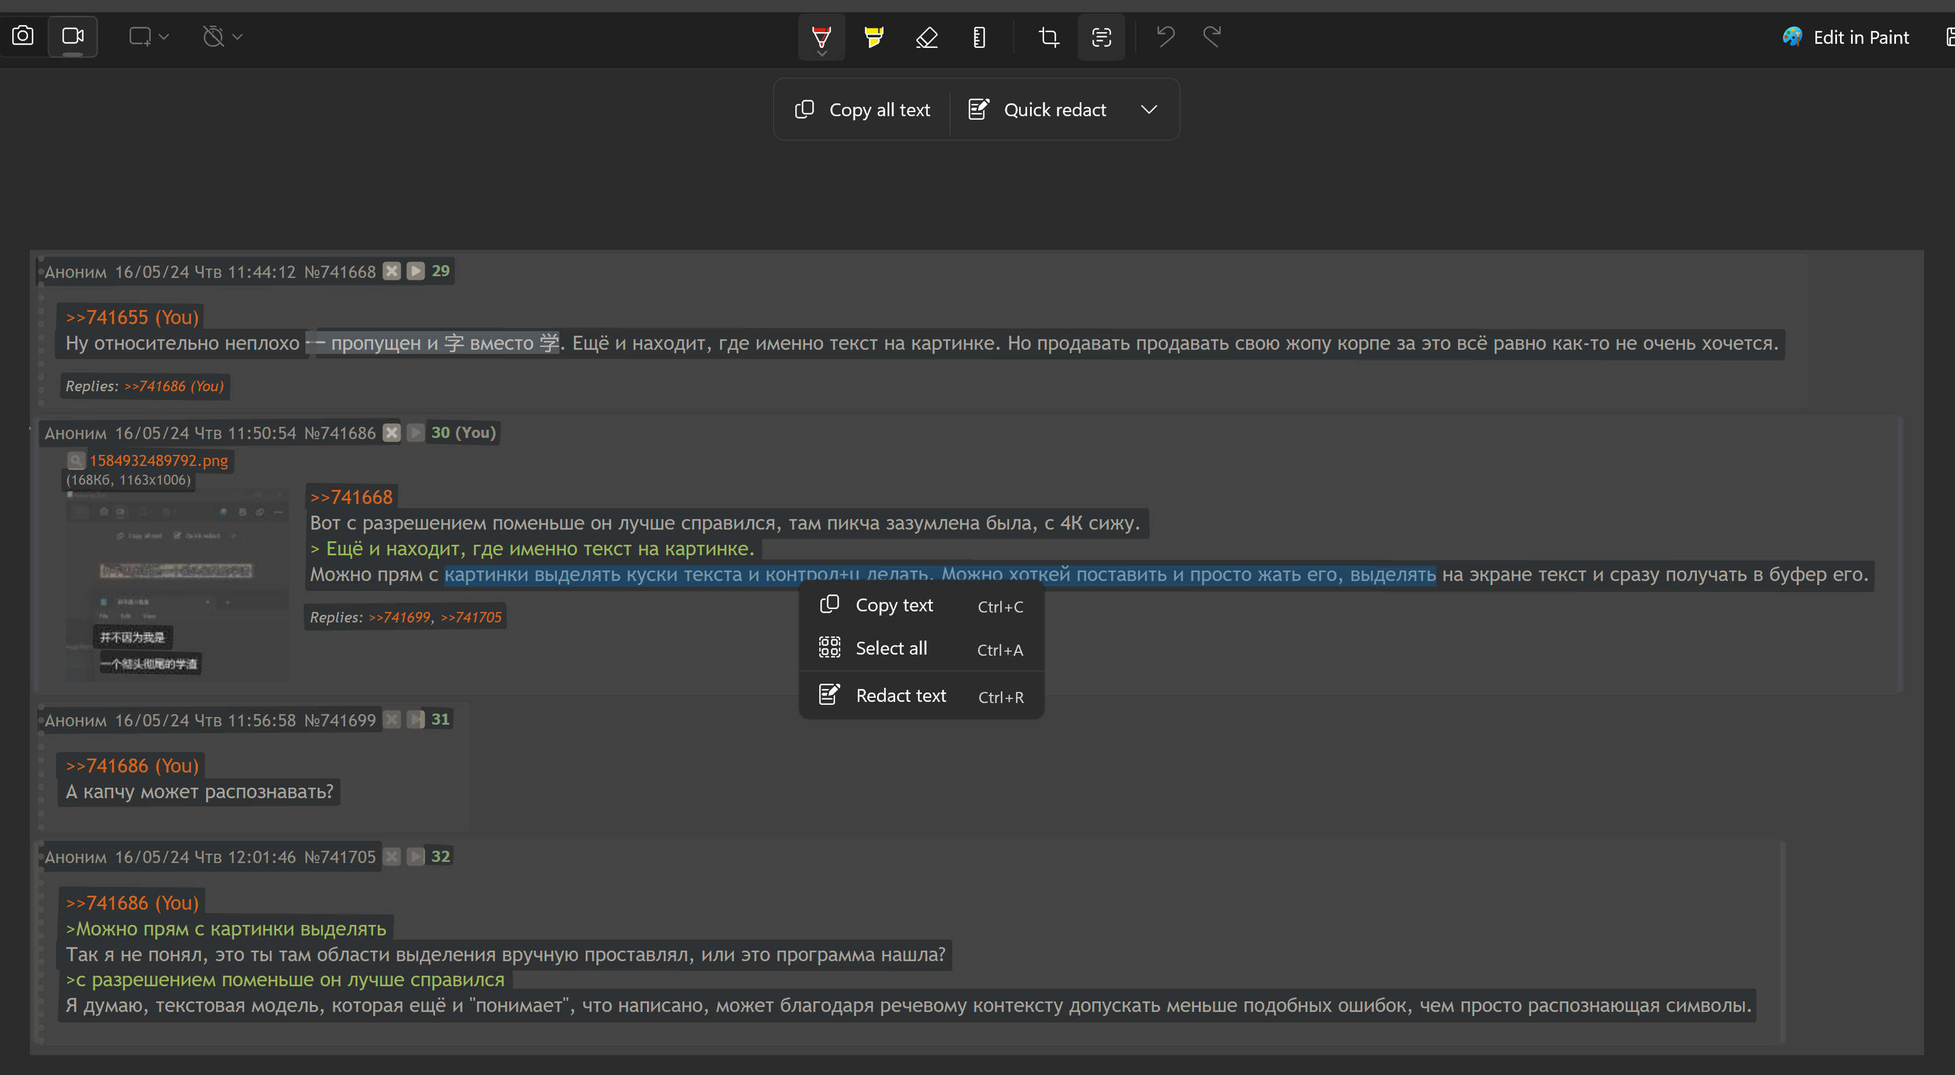Viewport: 1955px width, 1075px height.
Task: Click the redo arrow
Action: 1212,36
